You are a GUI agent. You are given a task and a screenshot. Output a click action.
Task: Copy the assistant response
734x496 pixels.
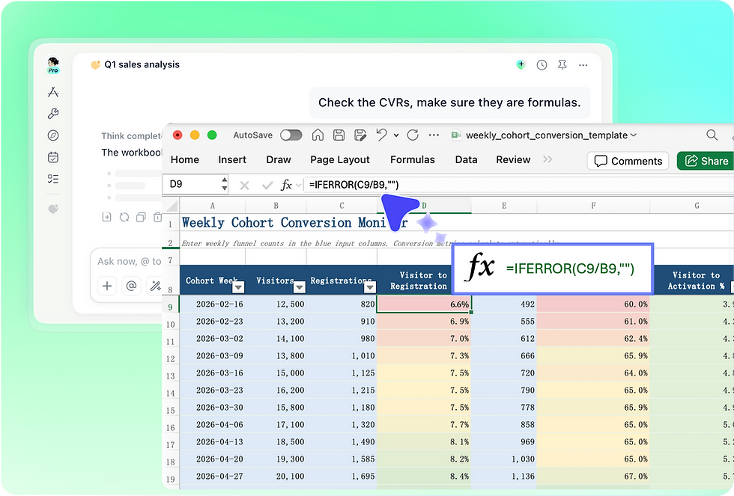click(x=141, y=217)
